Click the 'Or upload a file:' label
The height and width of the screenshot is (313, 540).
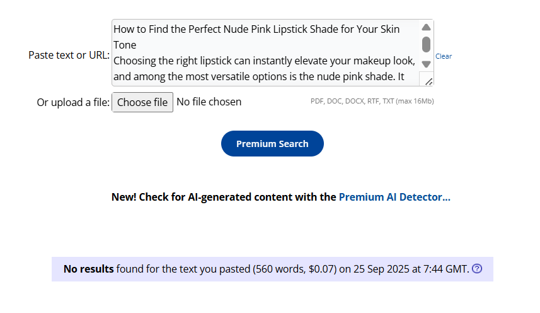coord(73,102)
